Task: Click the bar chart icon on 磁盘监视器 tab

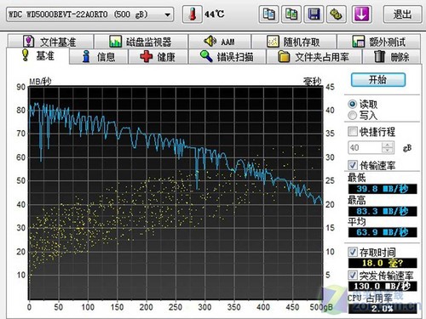Action: pos(115,42)
